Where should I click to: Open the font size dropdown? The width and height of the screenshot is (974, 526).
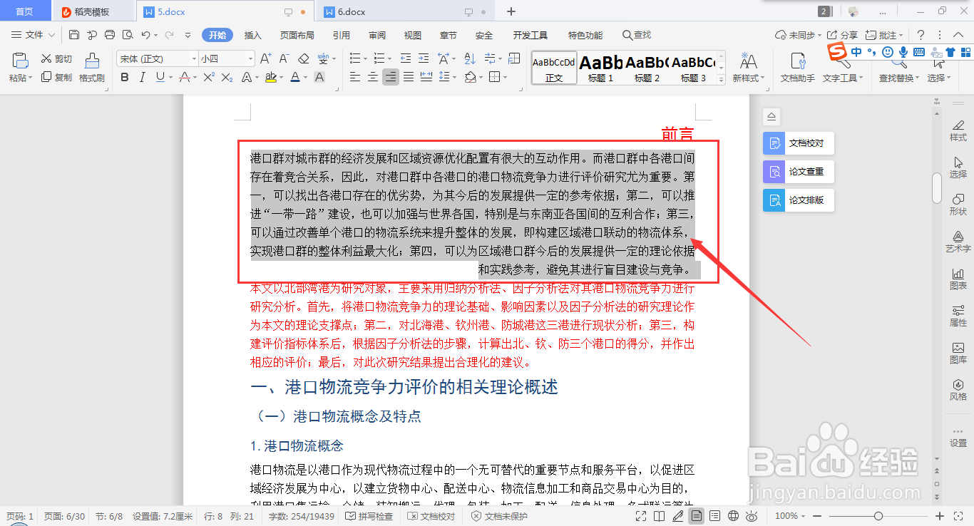pos(252,58)
